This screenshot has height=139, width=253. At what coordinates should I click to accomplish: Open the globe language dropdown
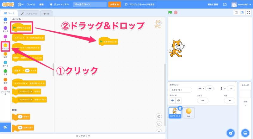coord(22,5)
